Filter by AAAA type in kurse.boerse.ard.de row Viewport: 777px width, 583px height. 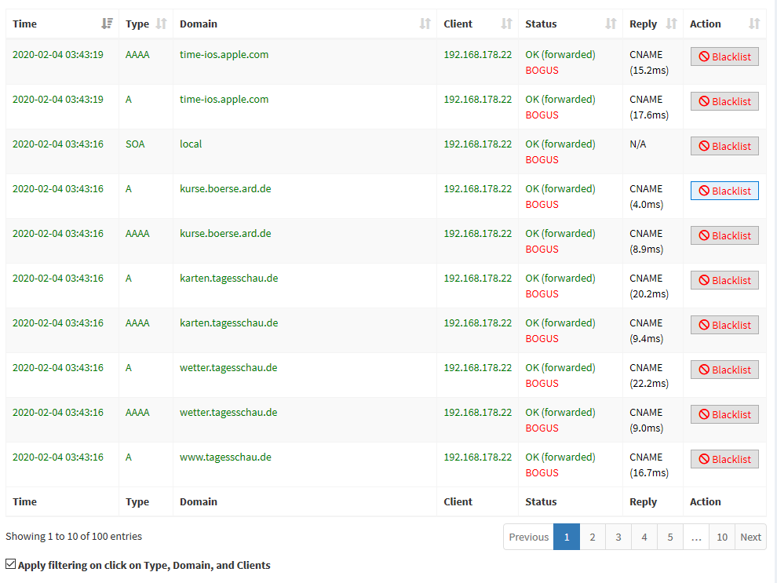[137, 233]
